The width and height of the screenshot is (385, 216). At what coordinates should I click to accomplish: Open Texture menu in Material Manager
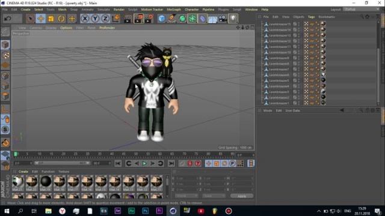pos(64,172)
